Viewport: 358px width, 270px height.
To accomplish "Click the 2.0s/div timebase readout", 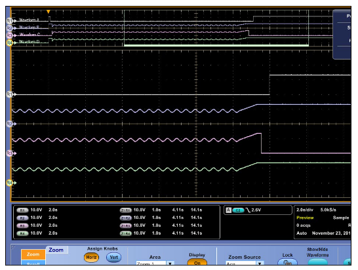I will tap(305, 210).
